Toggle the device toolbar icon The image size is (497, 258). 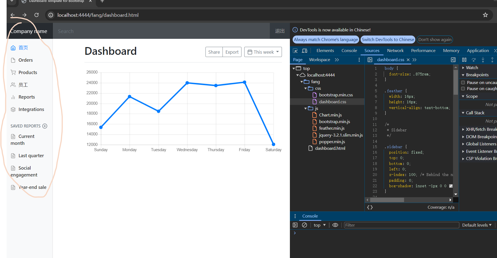coord(304,51)
